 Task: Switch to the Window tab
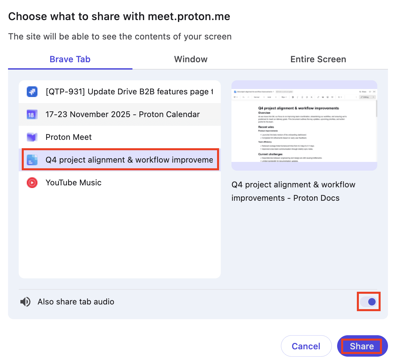pos(191,59)
